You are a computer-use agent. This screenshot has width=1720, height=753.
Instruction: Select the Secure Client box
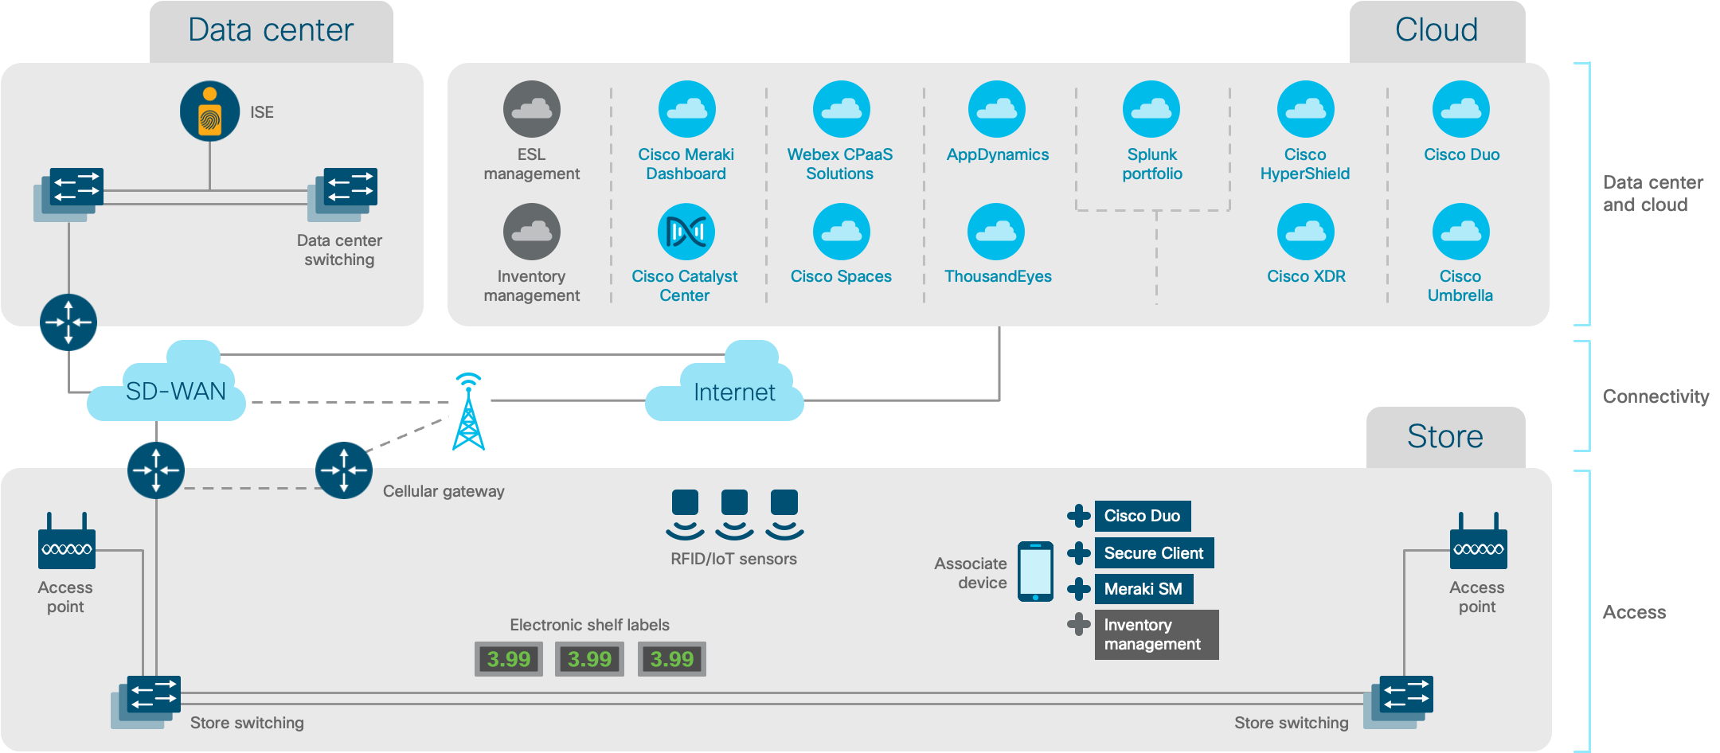[1155, 553]
